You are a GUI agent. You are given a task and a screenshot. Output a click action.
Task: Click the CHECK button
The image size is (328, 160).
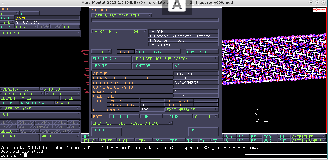(x=10, y=103)
